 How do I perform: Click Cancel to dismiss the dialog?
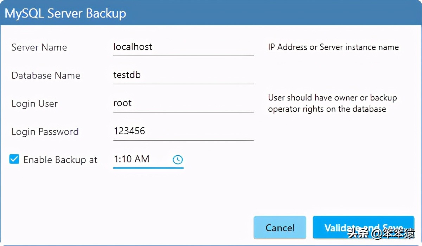click(x=280, y=227)
